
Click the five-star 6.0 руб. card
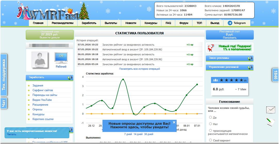[229, 86]
